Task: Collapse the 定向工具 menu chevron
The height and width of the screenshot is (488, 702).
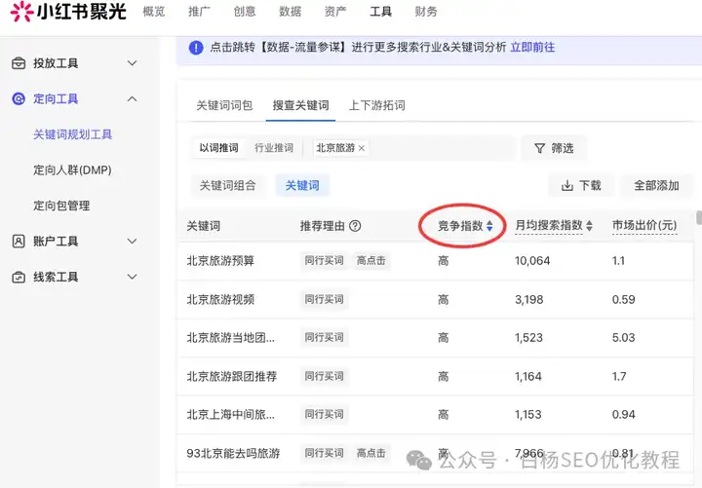Action: pos(132,98)
